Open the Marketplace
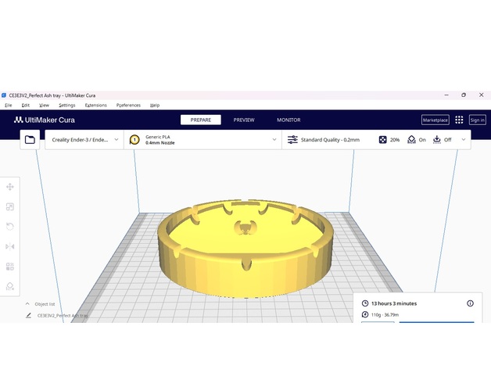This screenshot has width=491, height=369. pos(435,120)
